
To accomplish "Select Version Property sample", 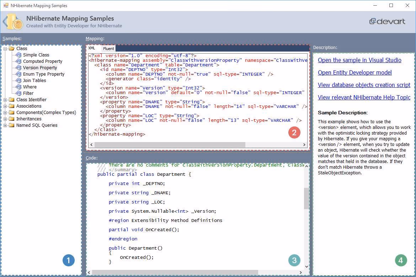I will (40, 67).
